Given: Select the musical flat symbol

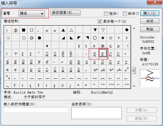Looking at the screenshot, I should pyautogui.click(x=79, y=46).
